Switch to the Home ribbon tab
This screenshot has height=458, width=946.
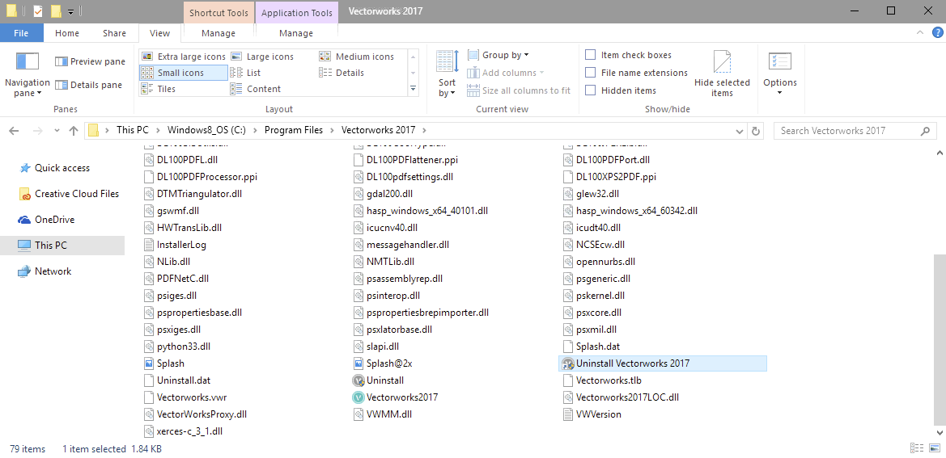click(x=67, y=33)
